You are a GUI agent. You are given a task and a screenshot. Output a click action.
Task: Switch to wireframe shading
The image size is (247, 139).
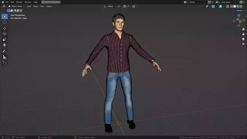coord(232,6)
